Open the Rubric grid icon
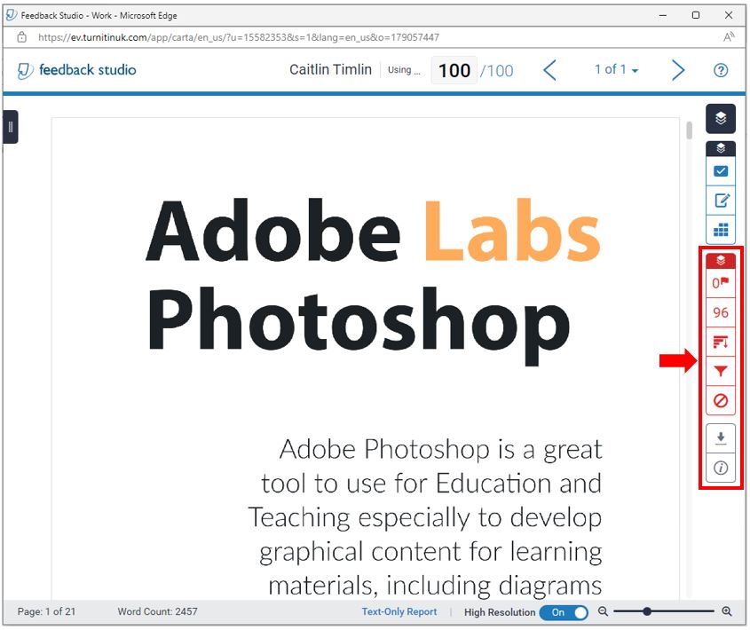This screenshot has width=750, height=630. [x=721, y=230]
